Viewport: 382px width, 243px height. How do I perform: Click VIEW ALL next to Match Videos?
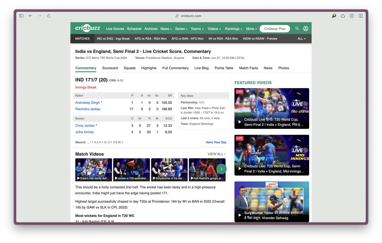[x=216, y=154]
